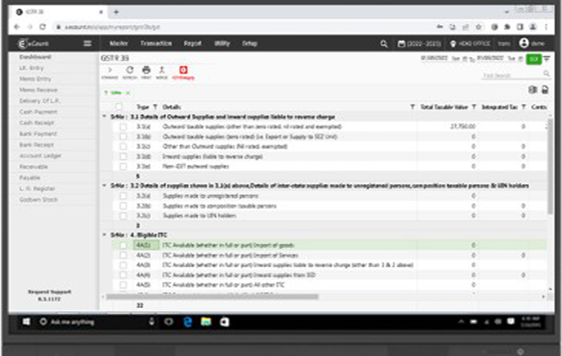Tick the checkbox for row 3.1(a)

coord(123,127)
